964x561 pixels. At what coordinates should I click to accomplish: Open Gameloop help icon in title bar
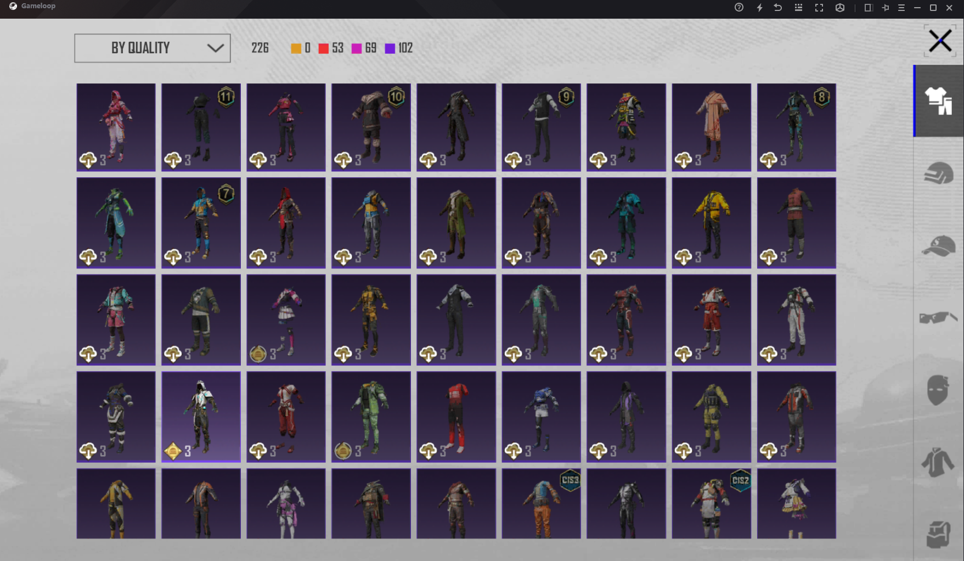click(739, 8)
